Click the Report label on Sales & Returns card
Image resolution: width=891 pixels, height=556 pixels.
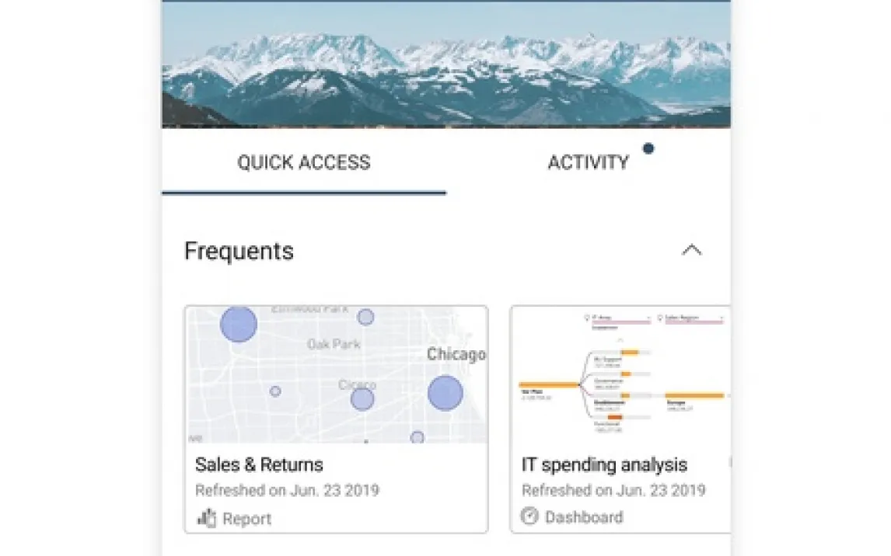(246, 519)
